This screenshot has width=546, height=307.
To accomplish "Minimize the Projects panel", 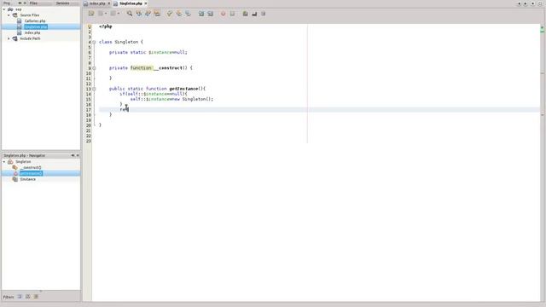I will click(20, 3).
